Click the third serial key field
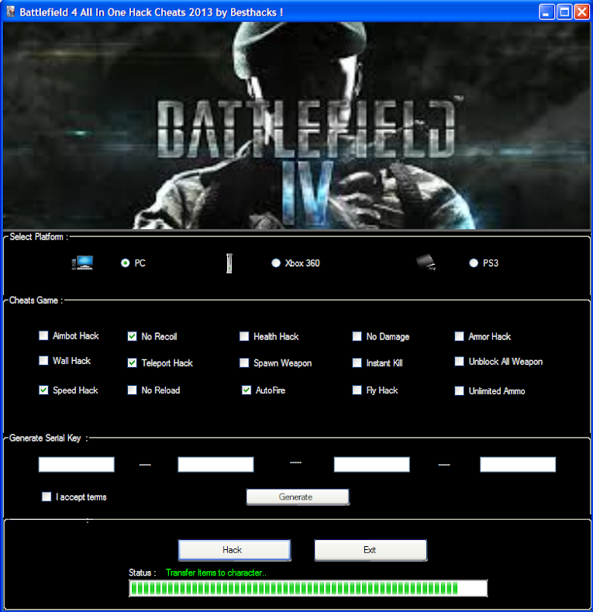 click(x=372, y=465)
